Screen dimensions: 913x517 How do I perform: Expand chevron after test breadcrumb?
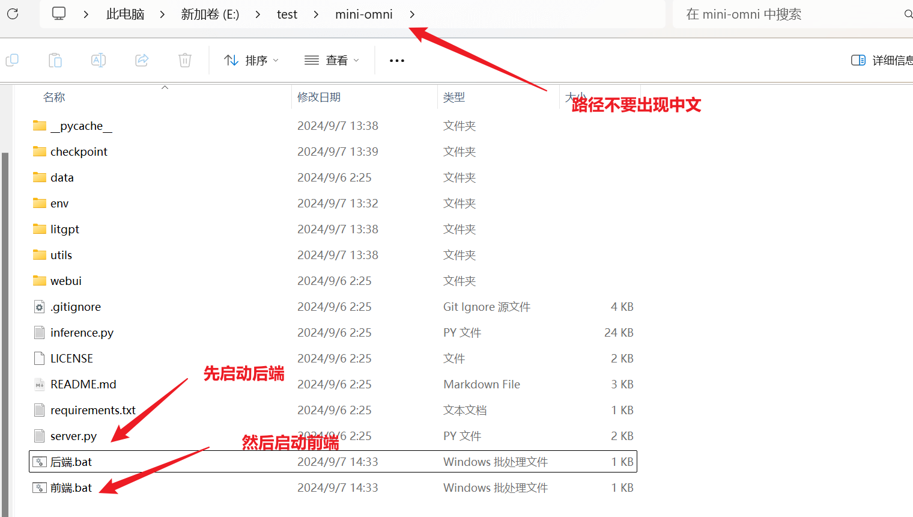[316, 14]
